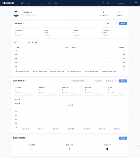Toggle the 消耗 legend series in chart
Screen dimensions: 140x158
pos(66,48)
